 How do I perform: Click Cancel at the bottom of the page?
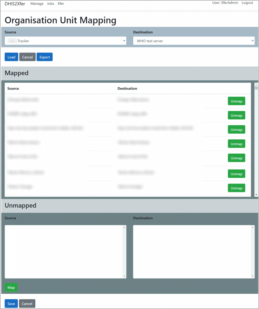[27, 303]
